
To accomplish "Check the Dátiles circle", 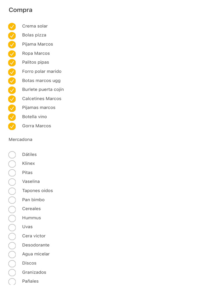I will (x=12, y=155).
